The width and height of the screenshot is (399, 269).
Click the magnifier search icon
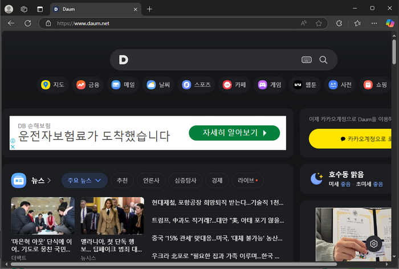pyautogui.click(x=323, y=60)
